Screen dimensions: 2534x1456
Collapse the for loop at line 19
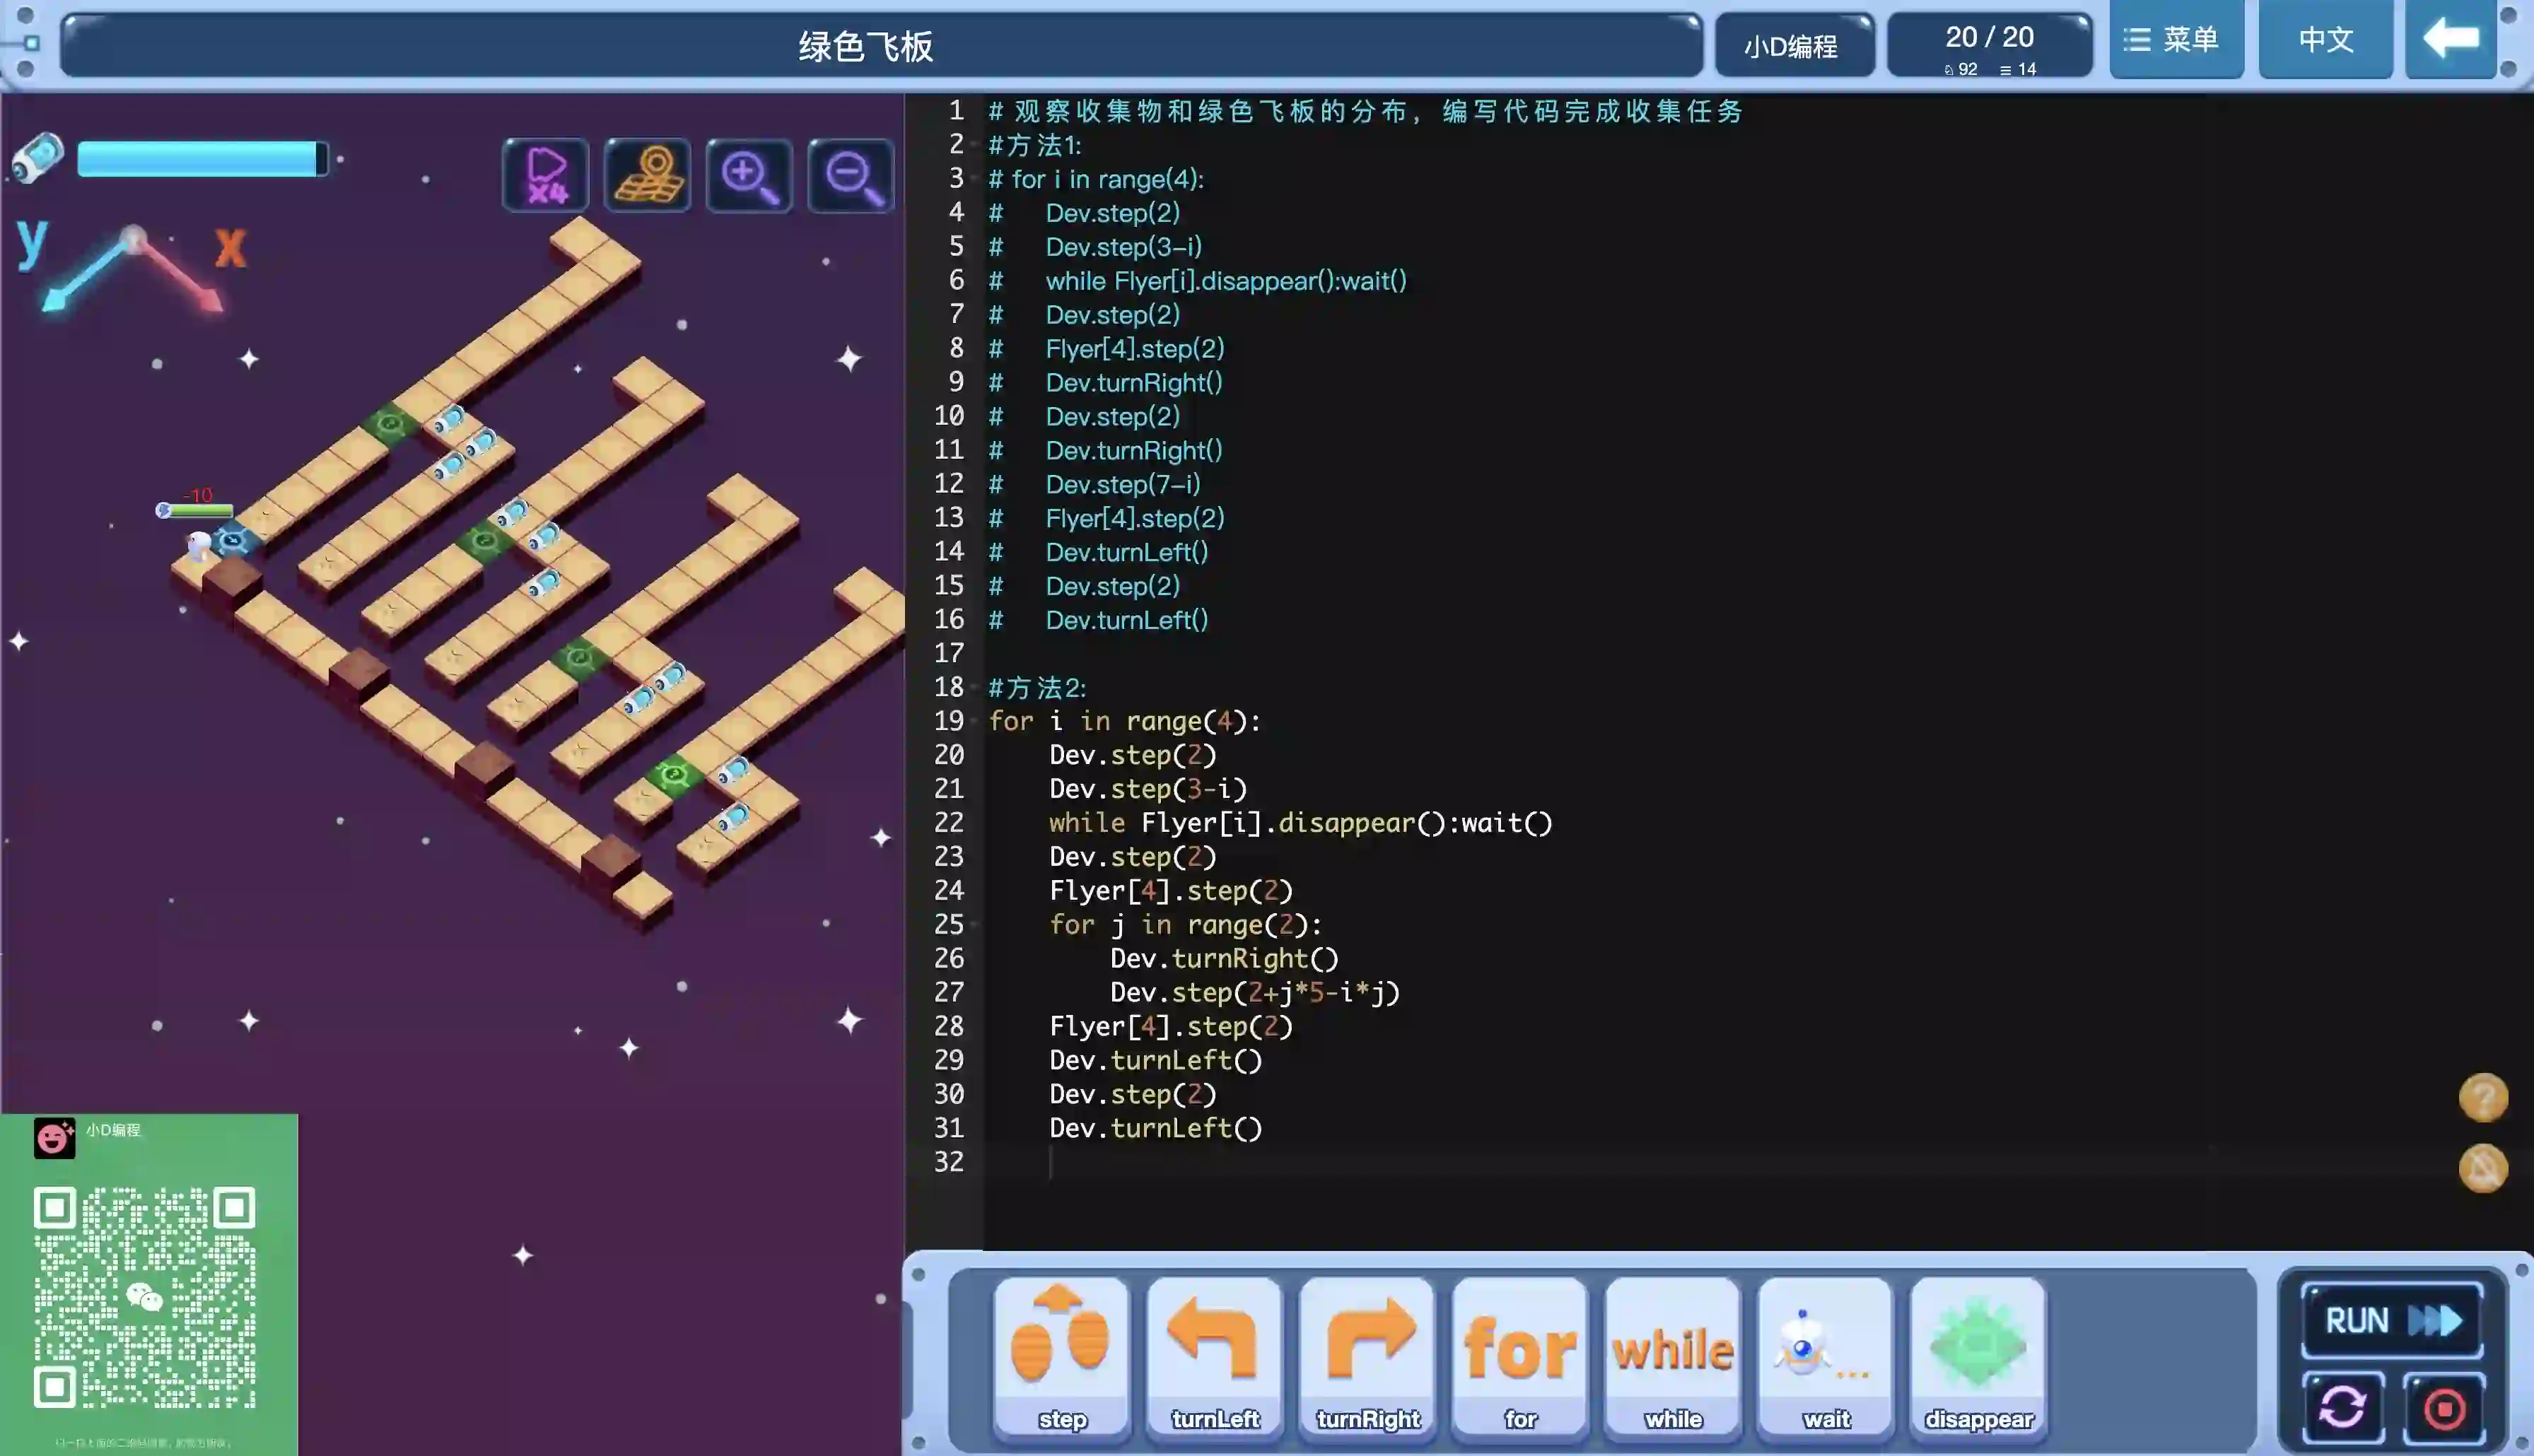[x=974, y=721]
